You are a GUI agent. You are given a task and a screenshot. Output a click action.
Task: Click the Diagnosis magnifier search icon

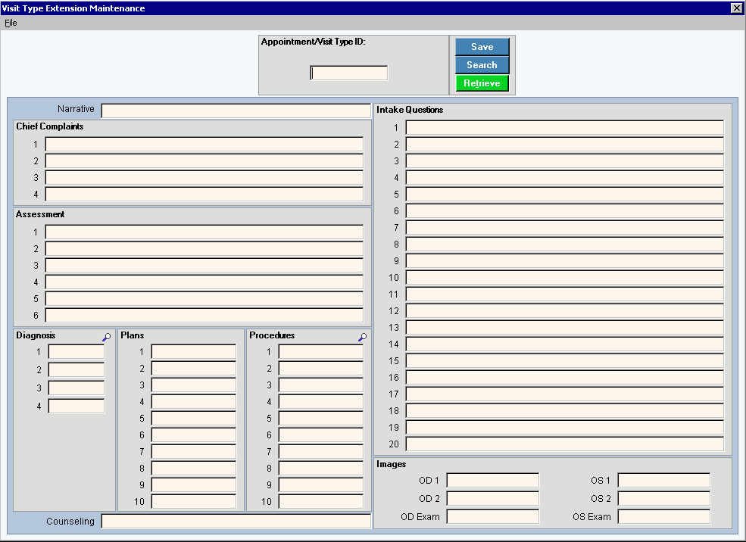106,338
